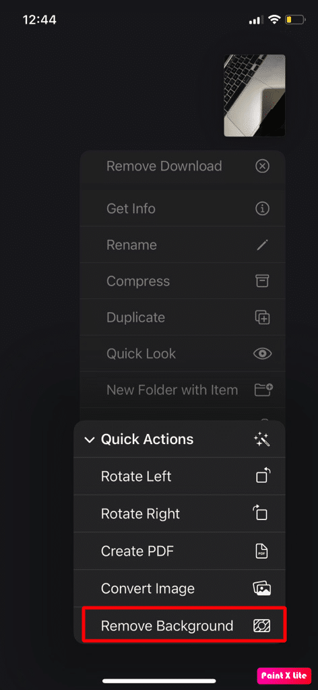Select Create PDF text option
Screen dimensions: 318x690
point(137,551)
